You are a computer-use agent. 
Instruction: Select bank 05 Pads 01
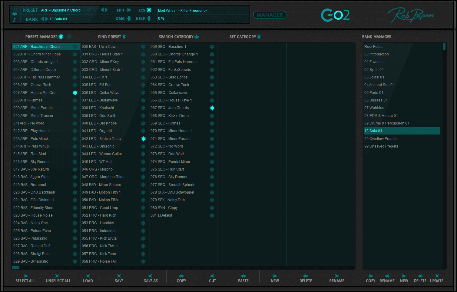(x=374, y=93)
